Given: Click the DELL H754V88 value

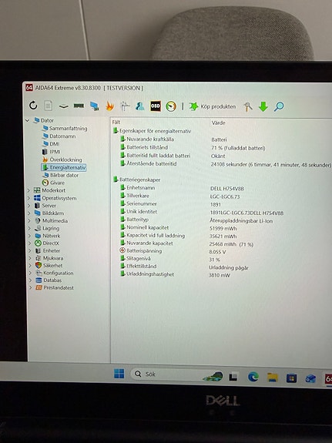Looking at the screenshot, I should [x=227, y=189].
